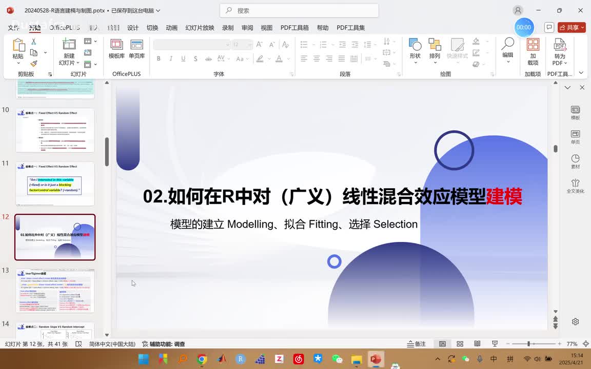Open the 文件 menu
The height and width of the screenshot is (369, 591).
tap(13, 28)
